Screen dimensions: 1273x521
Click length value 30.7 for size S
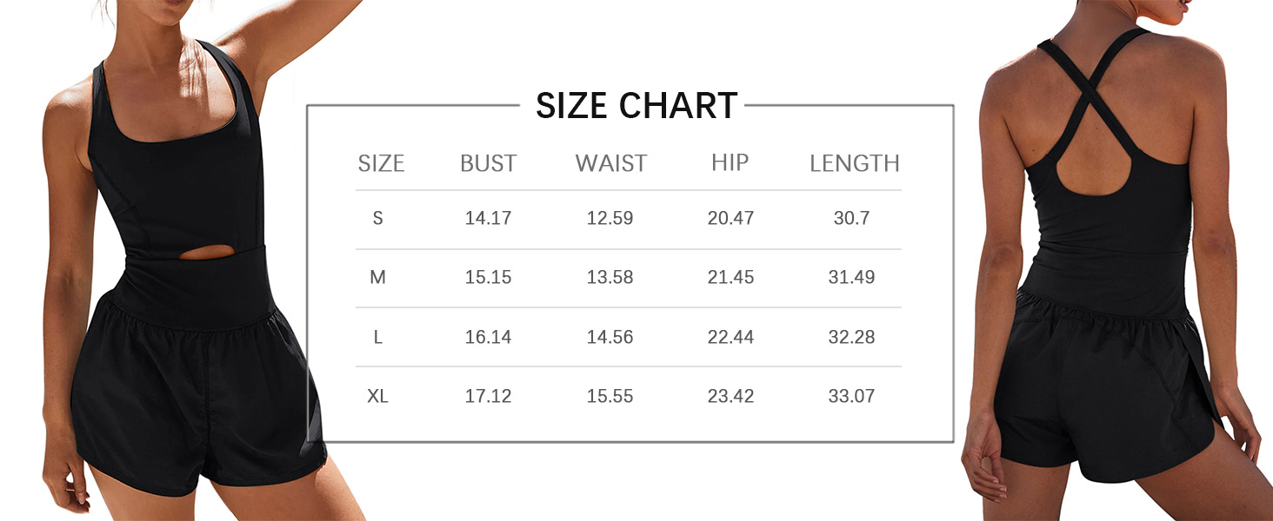point(851,219)
